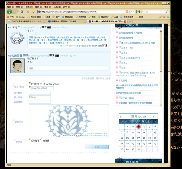Viewport: 182px width, 169px height.
Task: Click comment #2 author profile icon
Action: [19, 27]
